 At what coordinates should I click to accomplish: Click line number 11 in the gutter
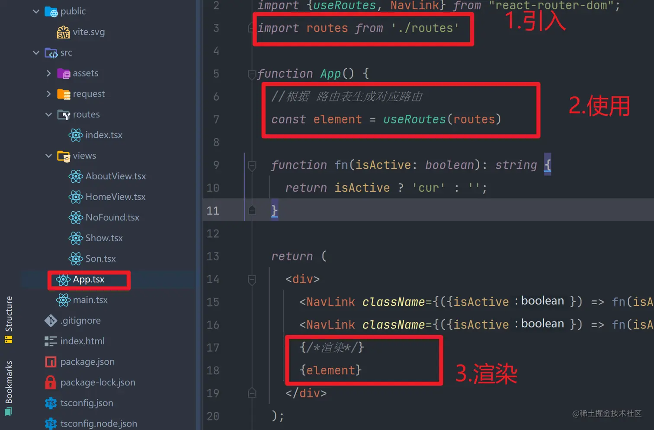213,210
